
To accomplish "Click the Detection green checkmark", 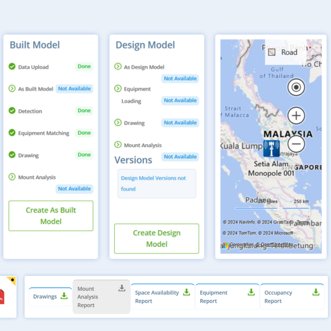I will (x=12, y=111).
